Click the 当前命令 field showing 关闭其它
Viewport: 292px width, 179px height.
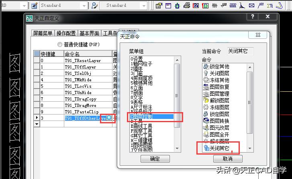pyautogui.click(x=240, y=51)
